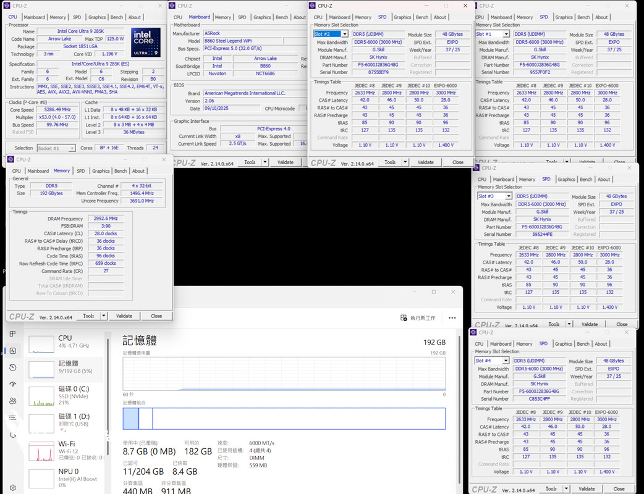Viewport: 644px width, 494px height.
Task: Click CPU-Z icon in Slot #4 window title
Action: (473, 332)
